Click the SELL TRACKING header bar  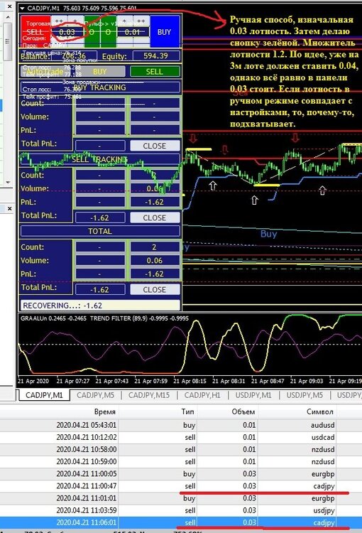tap(100, 159)
